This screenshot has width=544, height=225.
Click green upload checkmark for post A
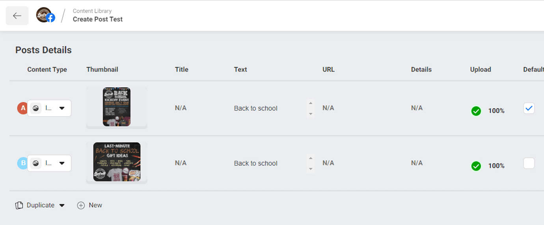(x=476, y=111)
